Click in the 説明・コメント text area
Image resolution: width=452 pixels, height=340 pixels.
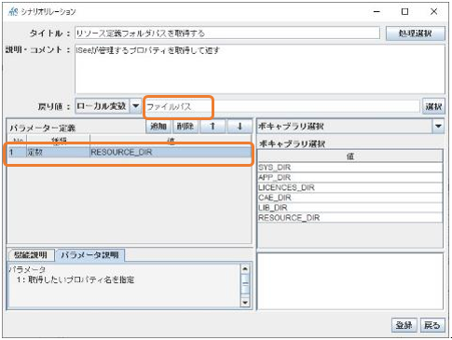(x=260, y=69)
